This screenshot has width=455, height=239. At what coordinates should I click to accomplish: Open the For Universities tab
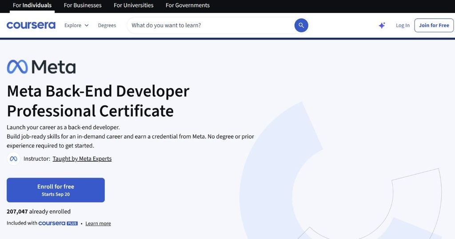pyautogui.click(x=133, y=5)
